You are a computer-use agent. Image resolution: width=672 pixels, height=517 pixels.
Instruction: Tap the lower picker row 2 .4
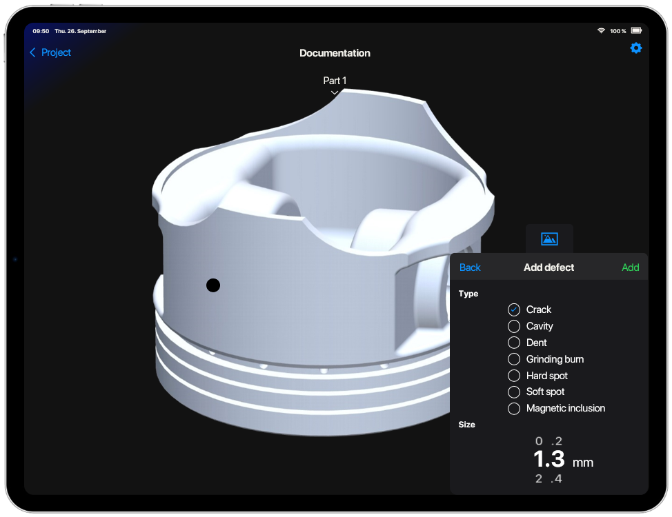coord(549,478)
